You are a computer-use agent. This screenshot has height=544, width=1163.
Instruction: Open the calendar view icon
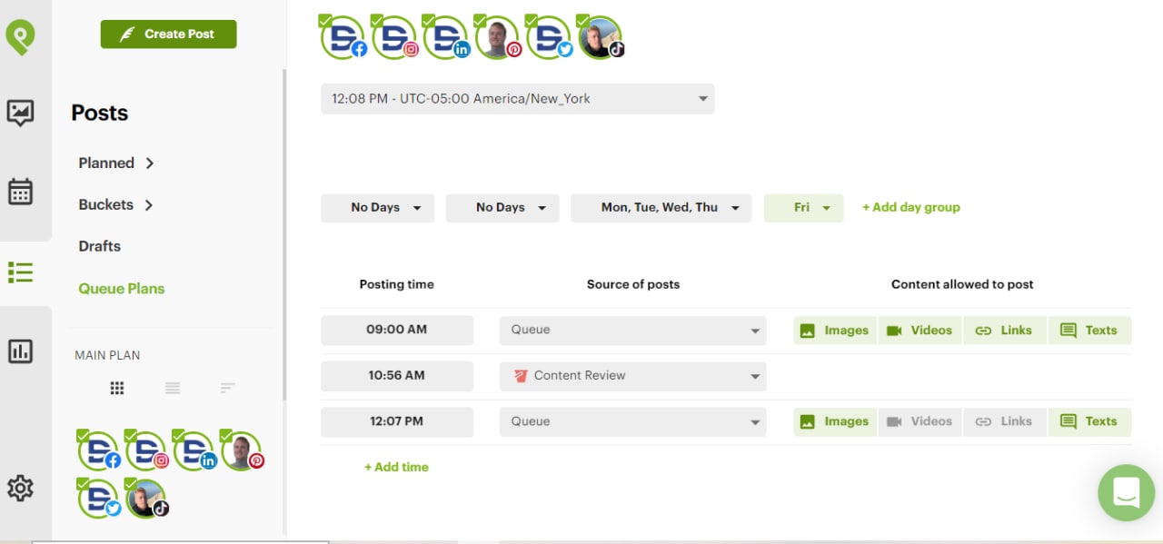coord(20,192)
